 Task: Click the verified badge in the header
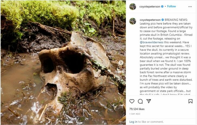click(x=162, y=6)
